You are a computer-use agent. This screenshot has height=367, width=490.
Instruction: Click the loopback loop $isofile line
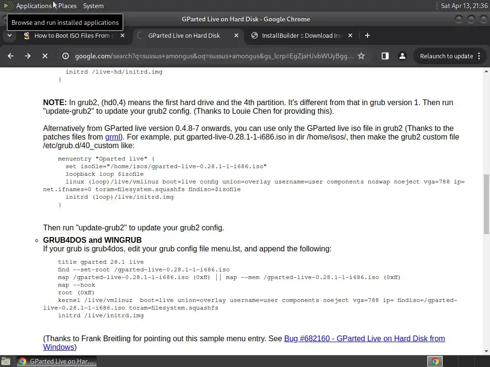[104, 174]
